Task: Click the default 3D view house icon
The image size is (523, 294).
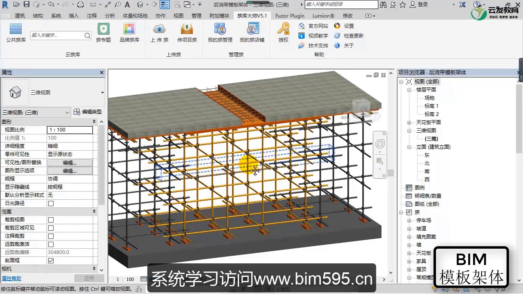Action: pyautogui.click(x=140, y=4)
